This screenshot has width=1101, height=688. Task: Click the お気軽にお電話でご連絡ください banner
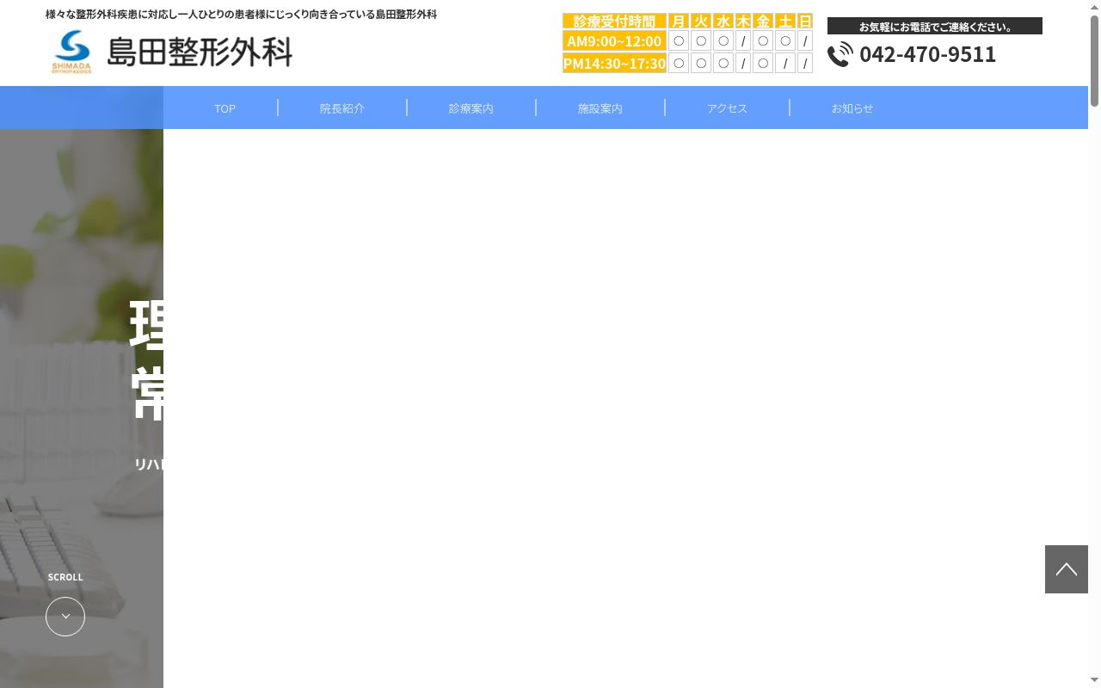[935, 26]
